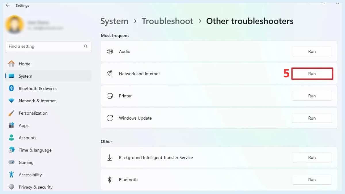Open Home in the sidebar
The height and width of the screenshot is (194, 345).
pyautogui.click(x=48, y=64)
